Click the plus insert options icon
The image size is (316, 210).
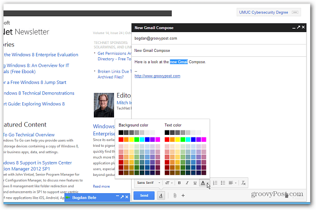(x=183, y=196)
